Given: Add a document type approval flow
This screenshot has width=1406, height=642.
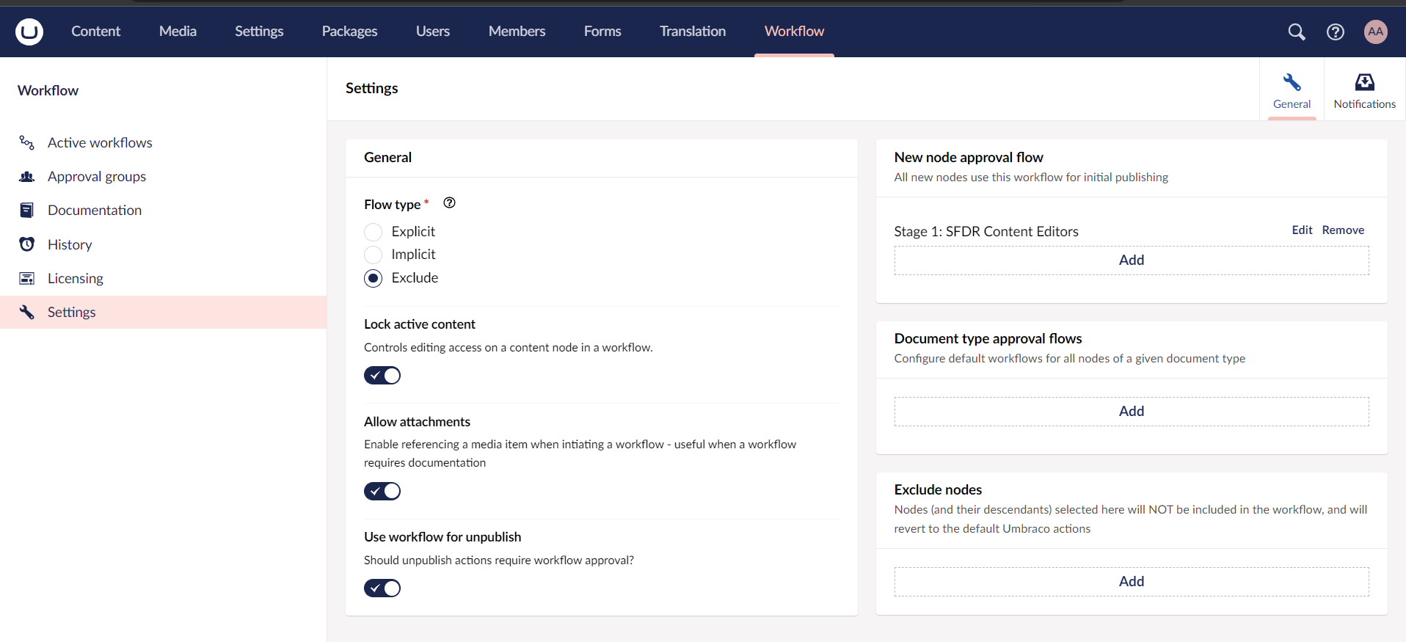Looking at the screenshot, I should pos(1132,412).
